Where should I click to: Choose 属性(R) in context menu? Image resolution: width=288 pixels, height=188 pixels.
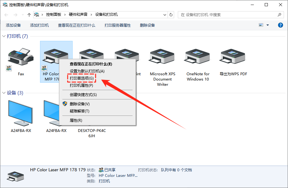97,120
